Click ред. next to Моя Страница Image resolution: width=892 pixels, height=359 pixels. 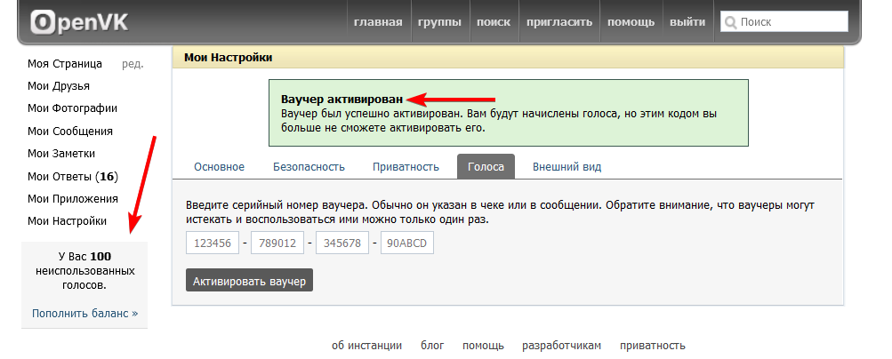(x=133, y=64)
